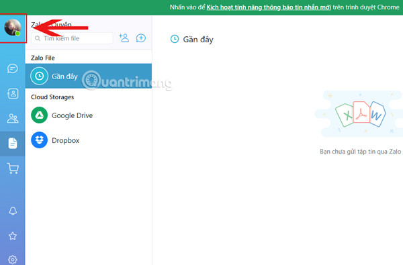Open the Favorites star icon
403x265 pixels.
coord(13,236)
